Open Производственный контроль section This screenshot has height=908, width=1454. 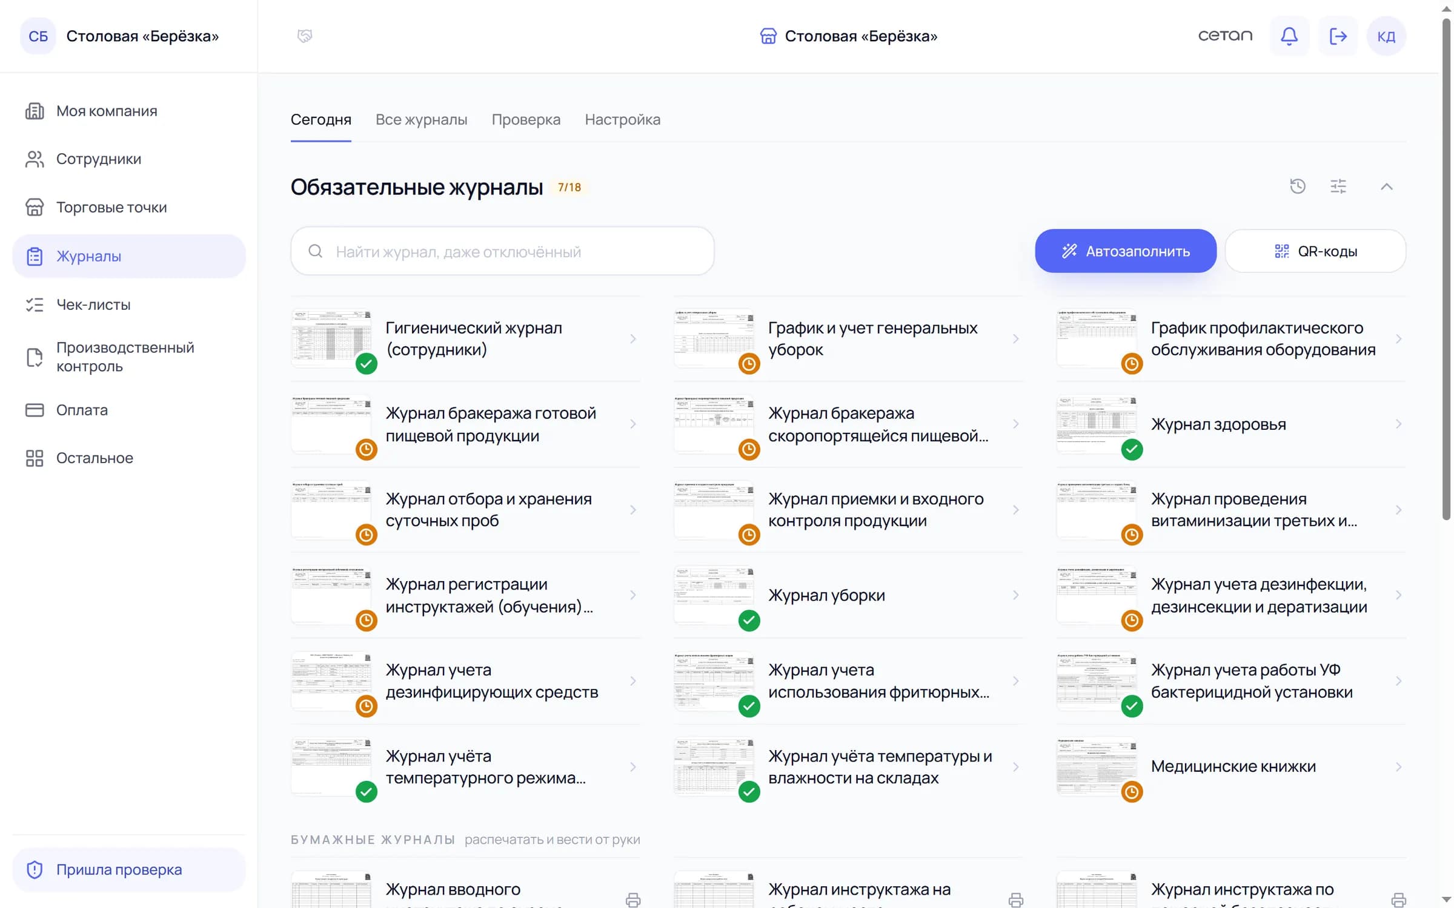[x=128, y=357]
